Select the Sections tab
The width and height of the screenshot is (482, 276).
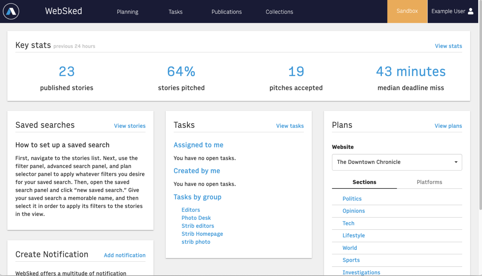(x=364, y=182)
